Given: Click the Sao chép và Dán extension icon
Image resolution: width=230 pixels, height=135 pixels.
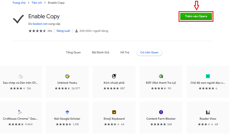Looking at the screenshot, I should [x=20, y=76].
